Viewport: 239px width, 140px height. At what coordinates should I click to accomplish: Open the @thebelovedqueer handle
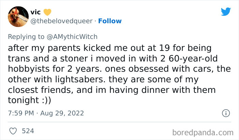coord(61,21)
